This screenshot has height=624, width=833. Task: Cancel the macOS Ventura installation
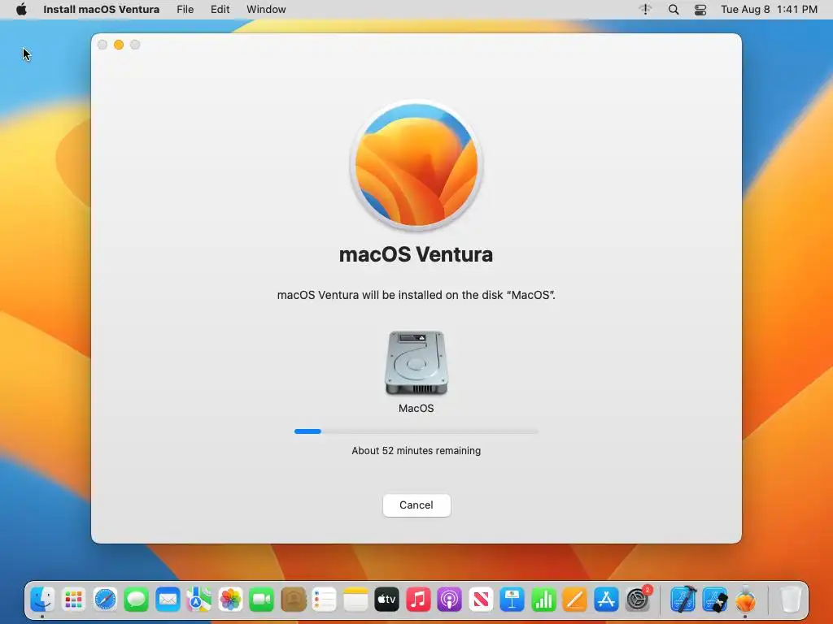416,505
